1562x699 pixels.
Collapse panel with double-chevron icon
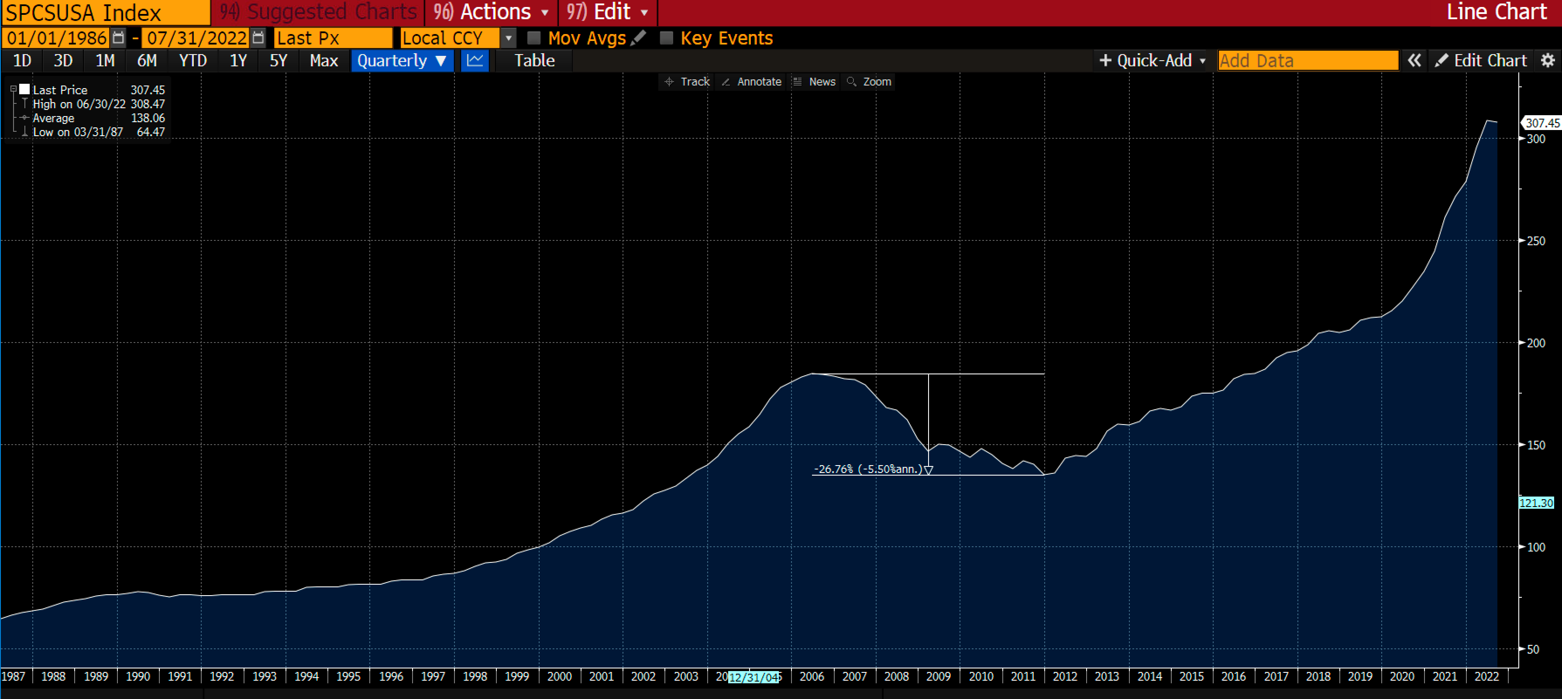tap(1414, 61)
